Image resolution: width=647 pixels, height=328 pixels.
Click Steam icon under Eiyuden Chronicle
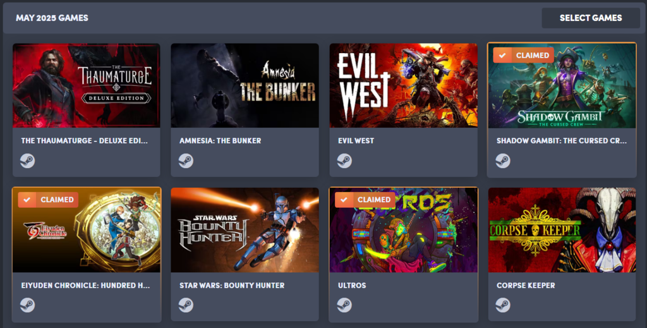(x=28, y=305)
